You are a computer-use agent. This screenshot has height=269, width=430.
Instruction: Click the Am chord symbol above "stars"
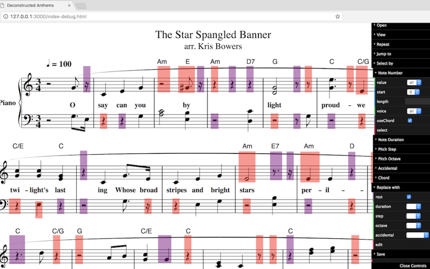coord(247,146)
